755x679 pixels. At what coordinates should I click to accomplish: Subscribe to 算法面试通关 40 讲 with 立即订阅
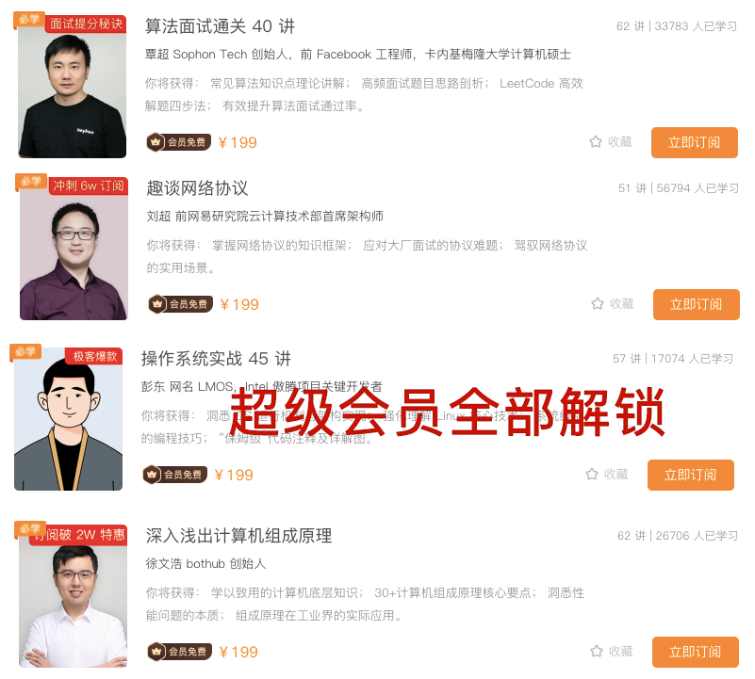(x=695, y=142)
